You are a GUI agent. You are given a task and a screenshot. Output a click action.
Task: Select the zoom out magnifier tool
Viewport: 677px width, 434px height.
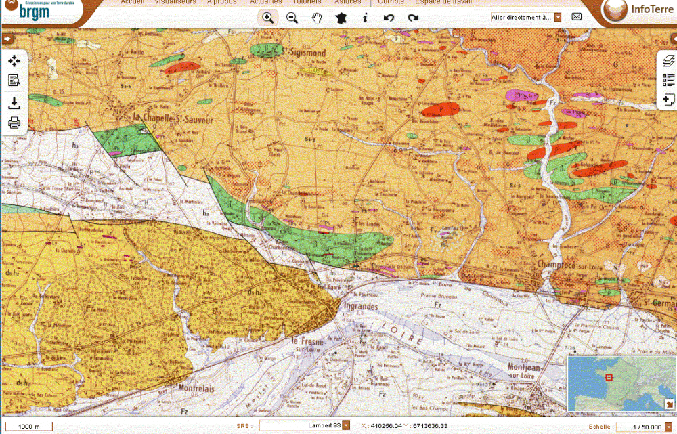(292, 18)
